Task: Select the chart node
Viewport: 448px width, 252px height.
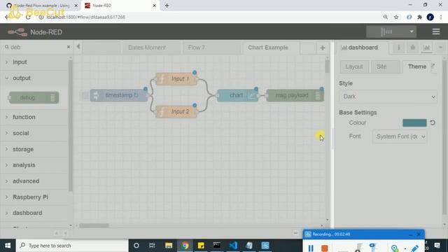Action: (237, 95)
